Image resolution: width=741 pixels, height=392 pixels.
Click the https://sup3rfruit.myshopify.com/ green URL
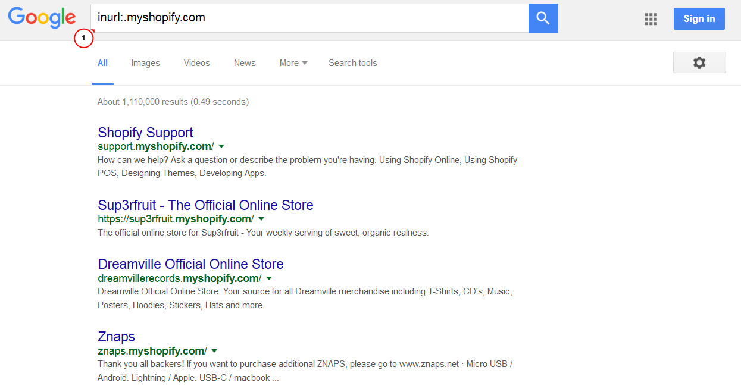pyautogui.click(x=176, y=219)
